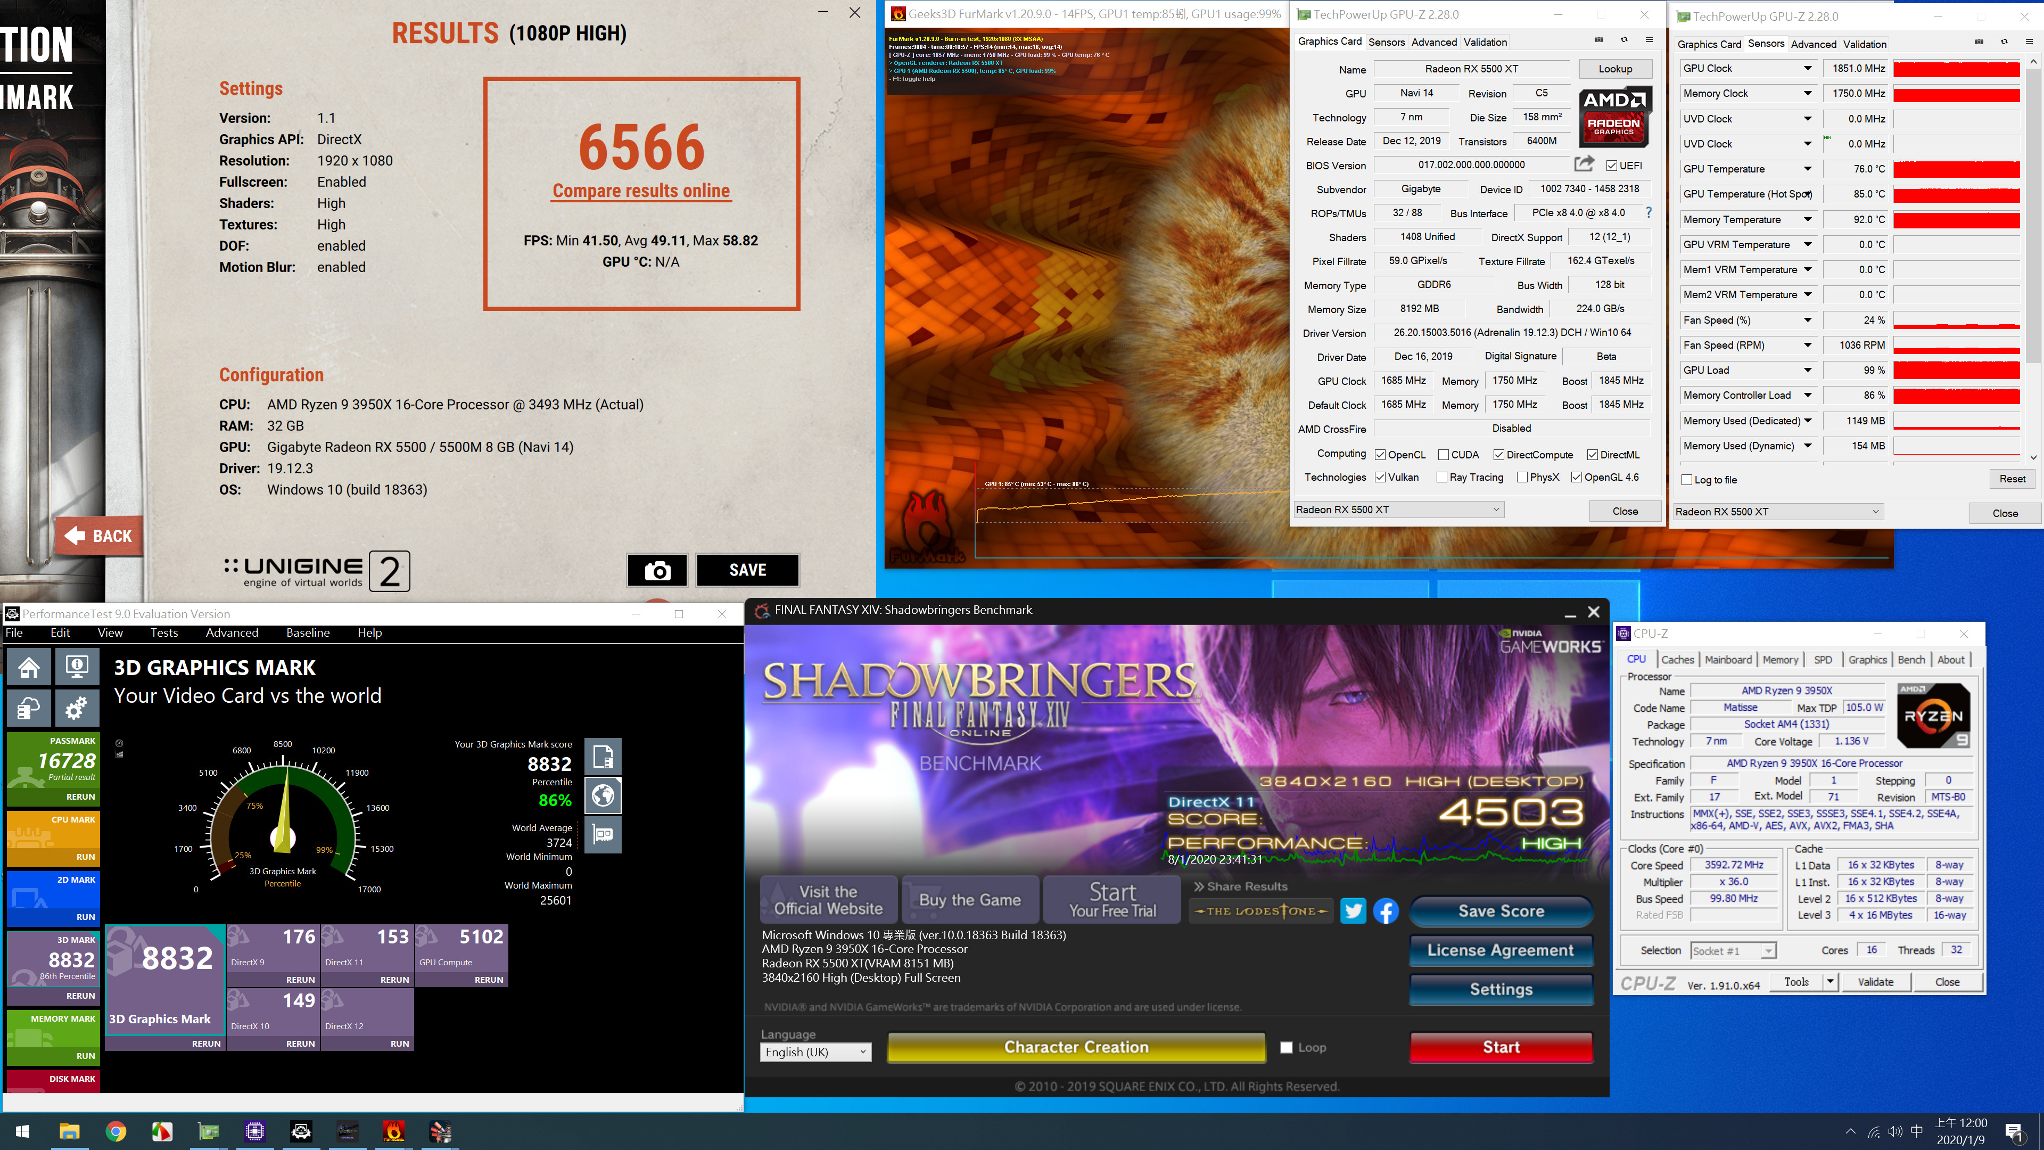This screenshot has height=1150, width=2044.
Task: Open PerformanceTest Baseline menu
Action: pos(308,632)
